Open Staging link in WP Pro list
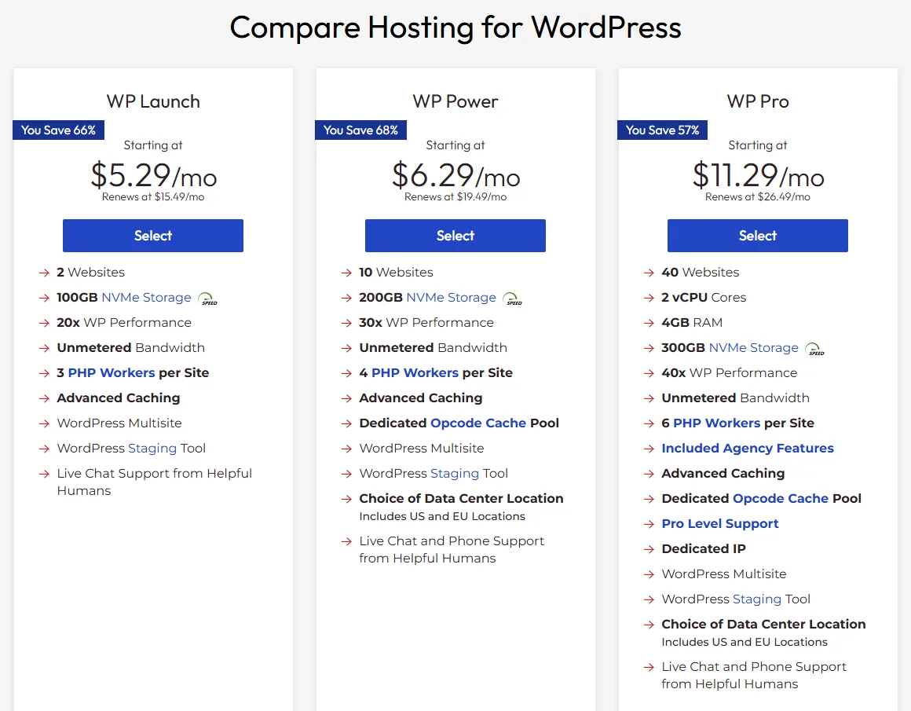 757,599
